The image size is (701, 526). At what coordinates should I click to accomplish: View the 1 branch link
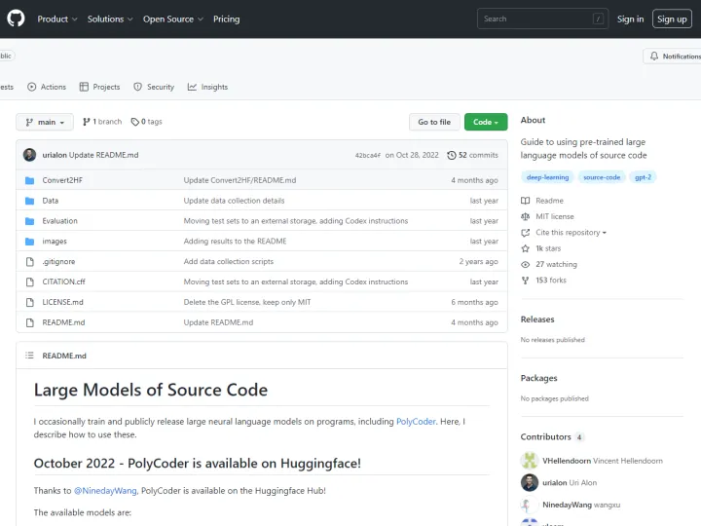click(102, 122)
